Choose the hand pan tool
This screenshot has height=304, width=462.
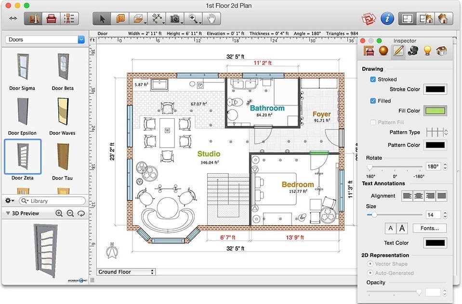pyautogui.click(x=211, y=19)
